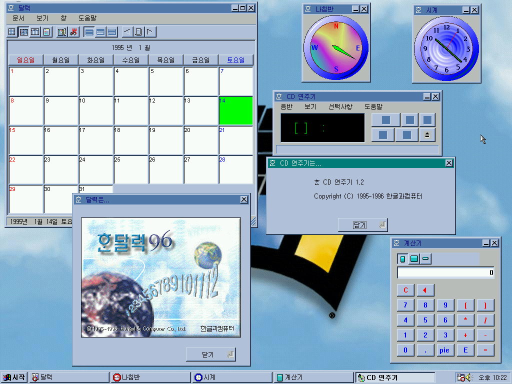512x384 pixels.
Task: Click the speaker volume tray icon
Action: 469,377
